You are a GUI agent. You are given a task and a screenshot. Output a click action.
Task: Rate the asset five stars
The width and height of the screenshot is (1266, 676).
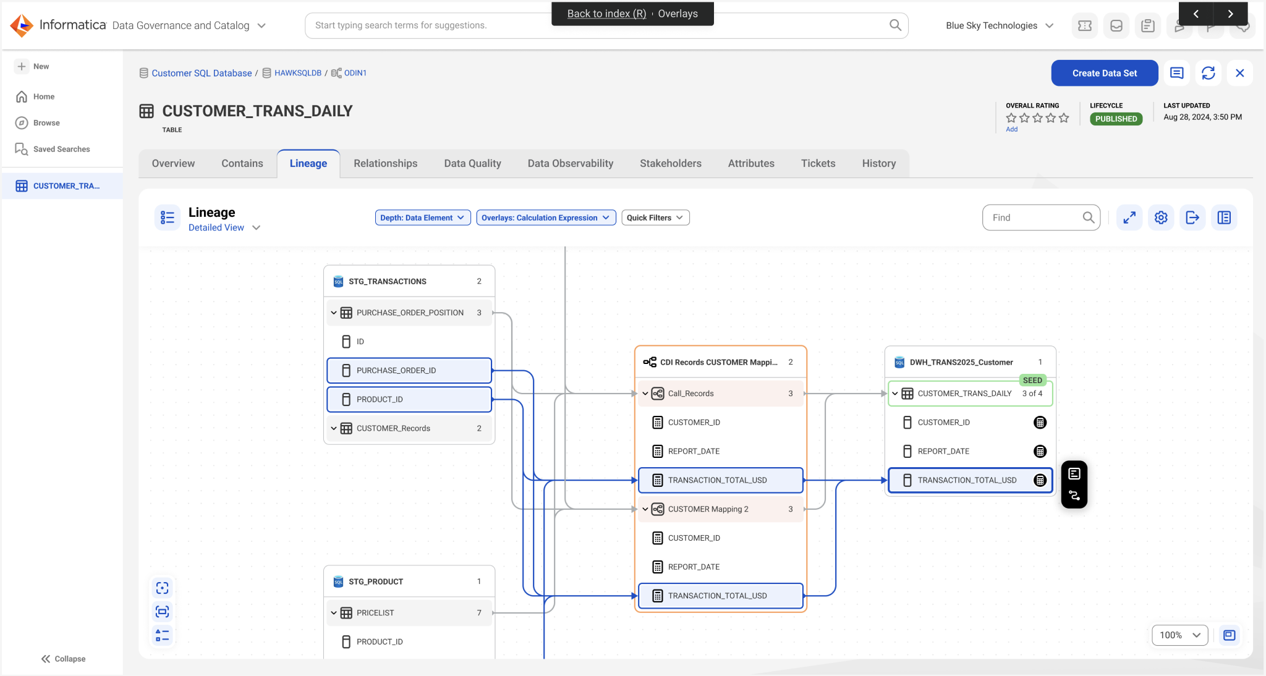coord(1064,118)
